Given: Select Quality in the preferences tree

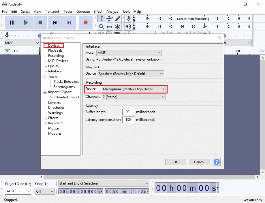Looking at the screenshot, I should (x=54, y=66).
